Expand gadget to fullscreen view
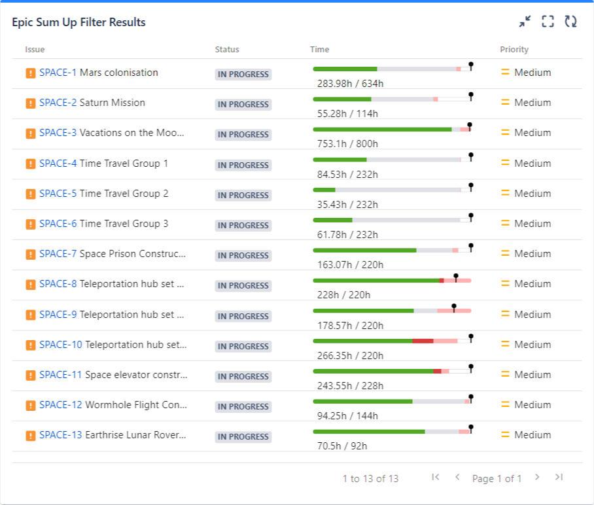The height and width of the screenshot is (505, 594). (548, 22)
